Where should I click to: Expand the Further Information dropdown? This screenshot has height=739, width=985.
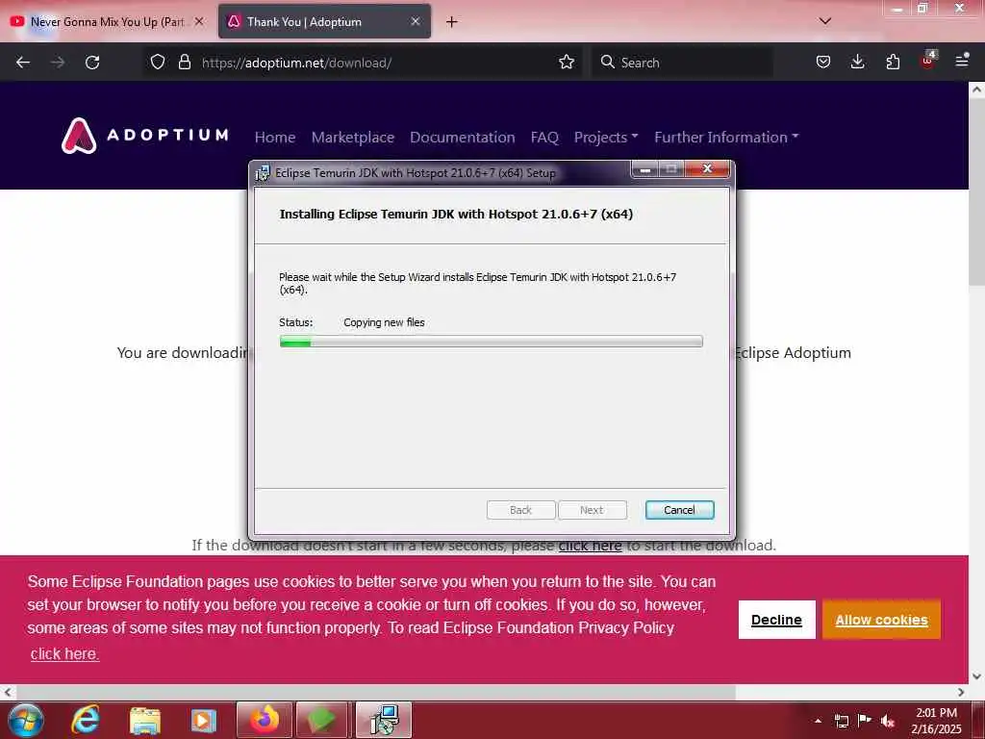point(726,137)
